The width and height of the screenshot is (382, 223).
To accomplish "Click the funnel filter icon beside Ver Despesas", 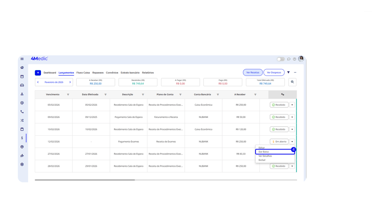I will pyautogui.click(x=288, y=72).
